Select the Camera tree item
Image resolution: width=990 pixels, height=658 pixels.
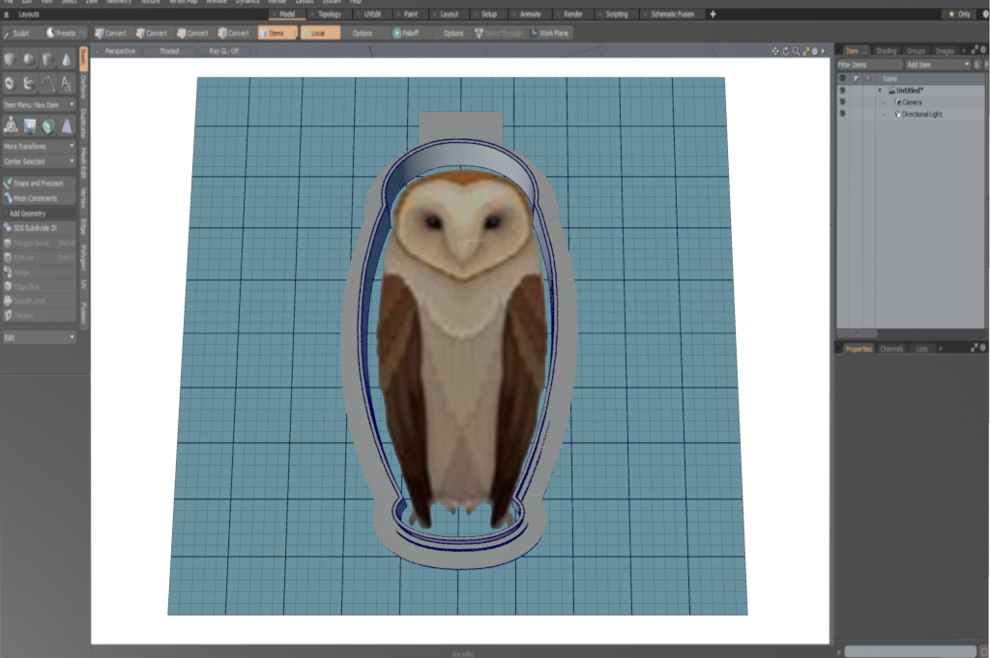[911, 102]
